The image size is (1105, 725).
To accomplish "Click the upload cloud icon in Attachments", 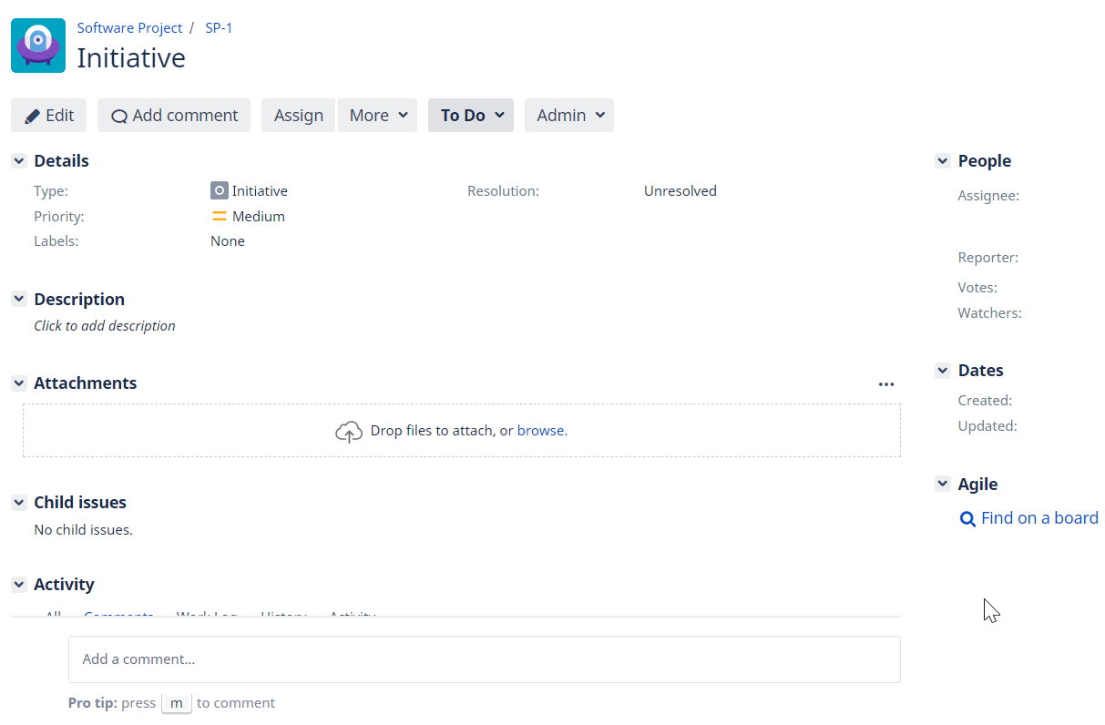I will (349, 431).
